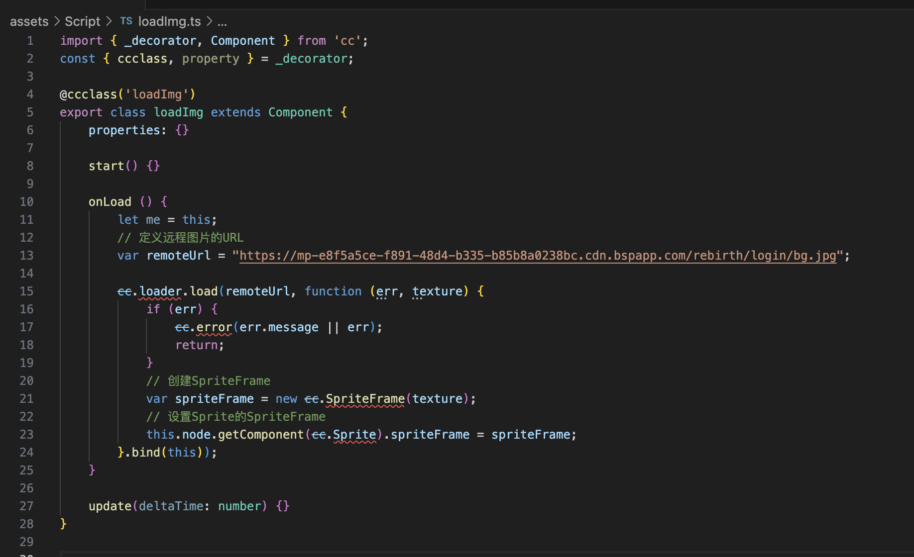The width and height of the screenshot is (914, 557).
Task: Click the "new" keyword on line 21
Action: 286,399
